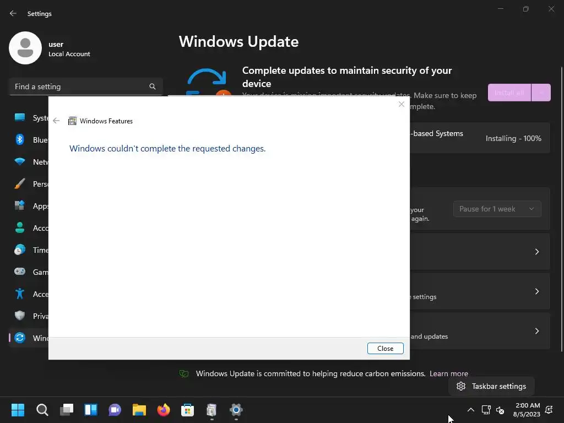Click the 'couldn't complete the requested changes' message

click(x=167, y=149)
